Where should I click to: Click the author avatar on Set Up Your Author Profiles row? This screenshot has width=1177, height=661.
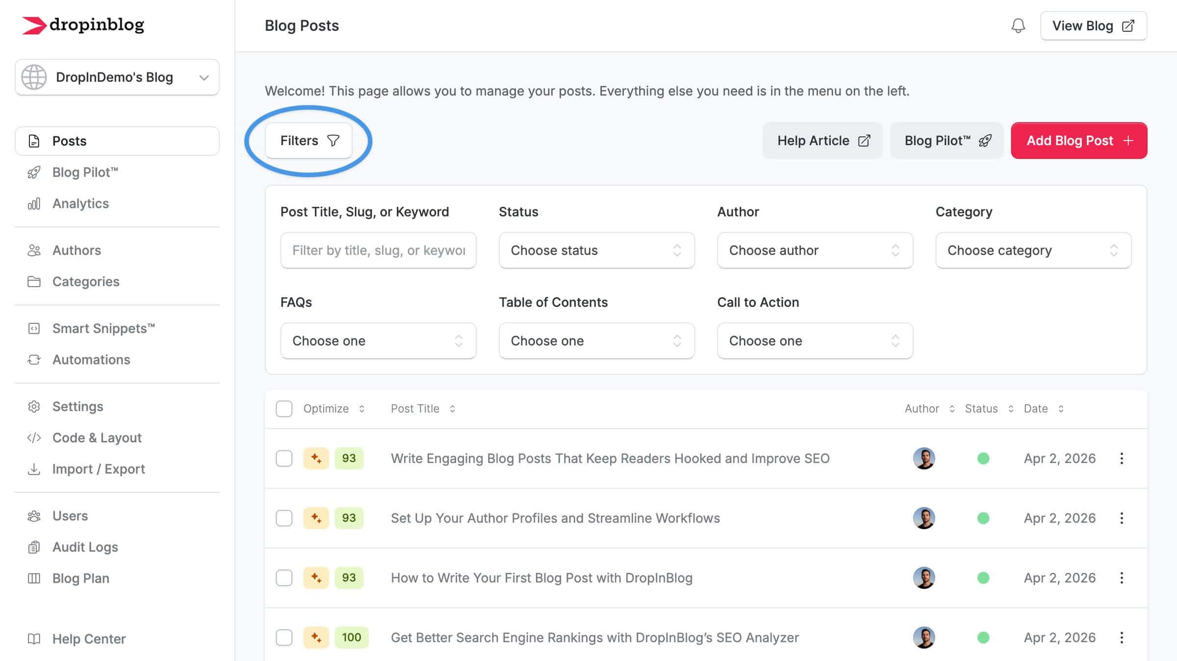click(x=924, y=518)
